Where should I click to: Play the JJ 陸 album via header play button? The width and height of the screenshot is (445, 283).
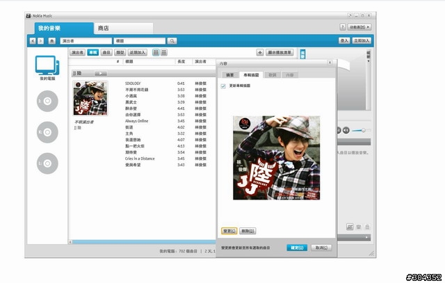pyautogui.click(x=101, y=74)
